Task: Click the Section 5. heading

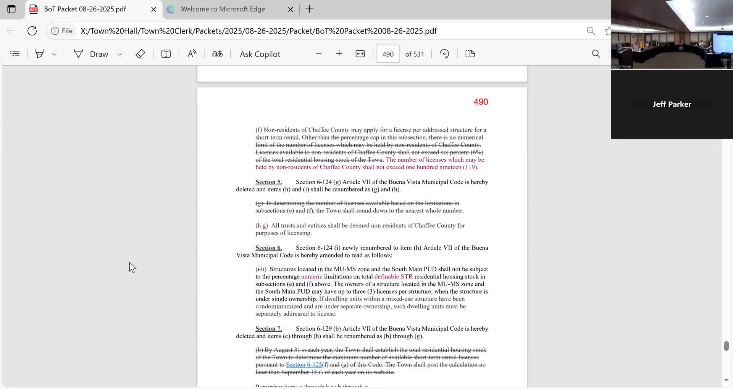Action: click(269, 182)
